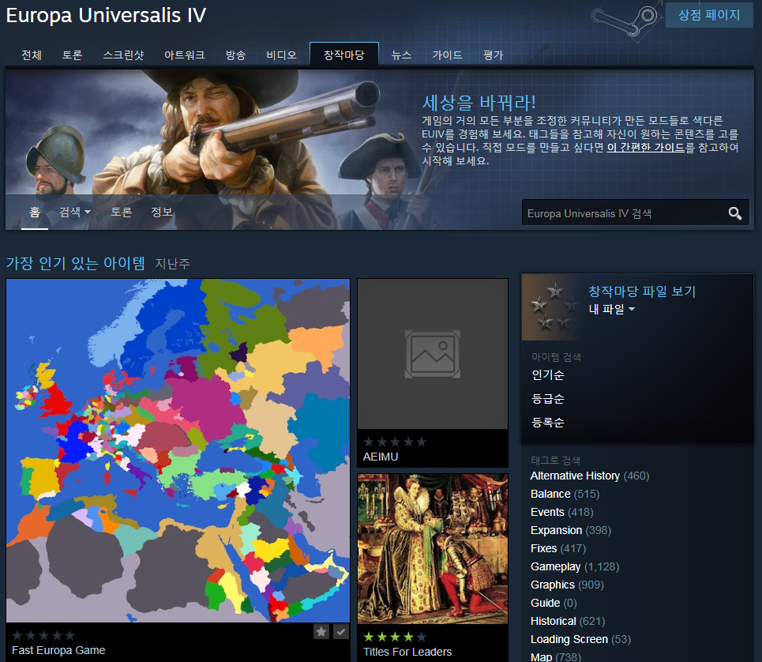Open the Fast Europa Game map thumbnail
The image size is (762, 662).
(x=178, y=450)
